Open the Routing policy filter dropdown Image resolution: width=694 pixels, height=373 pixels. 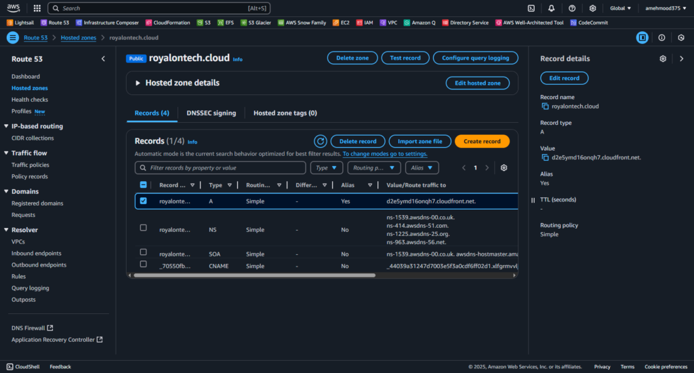tap(374, 168)
